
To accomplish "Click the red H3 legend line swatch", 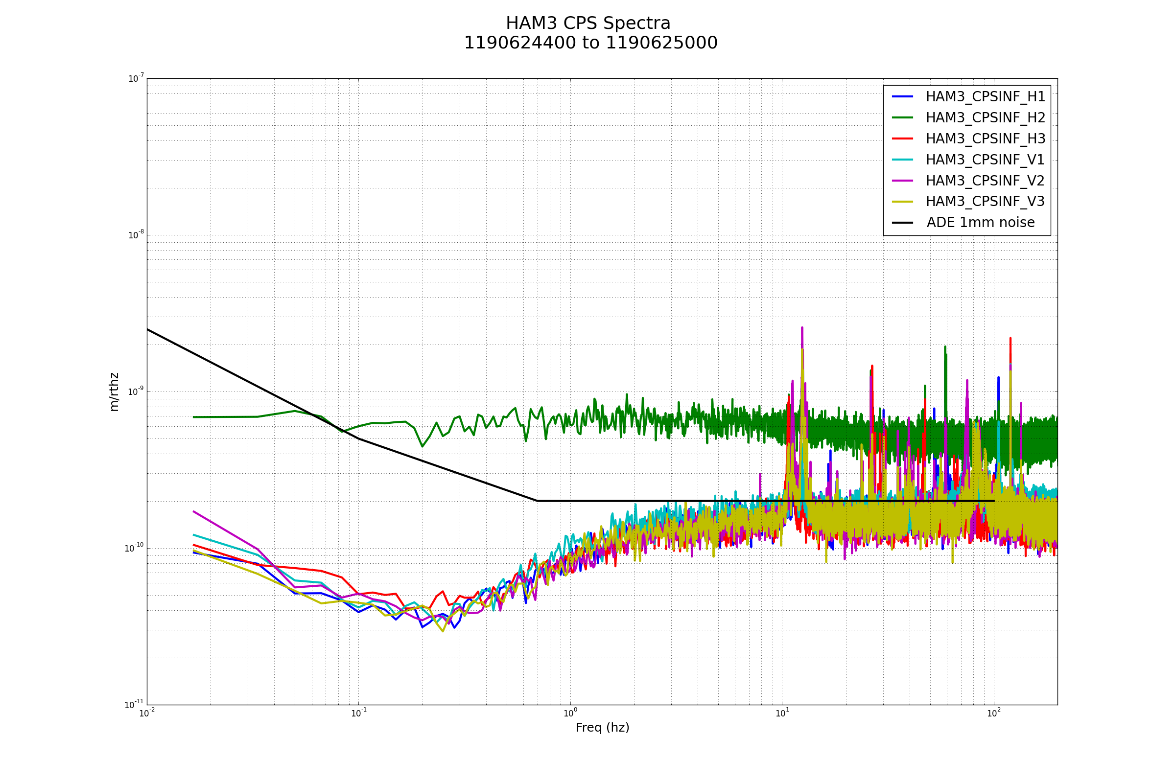I will coord(903,138).
